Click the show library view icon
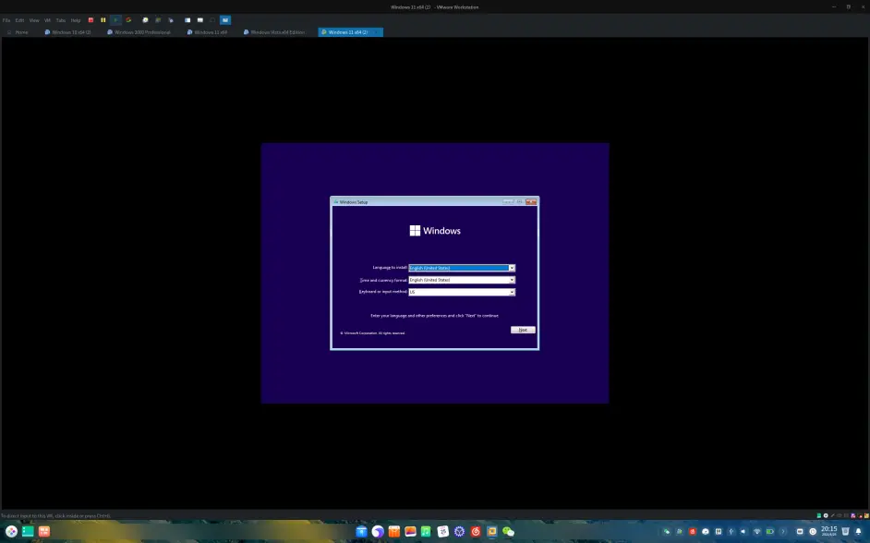 187,20
